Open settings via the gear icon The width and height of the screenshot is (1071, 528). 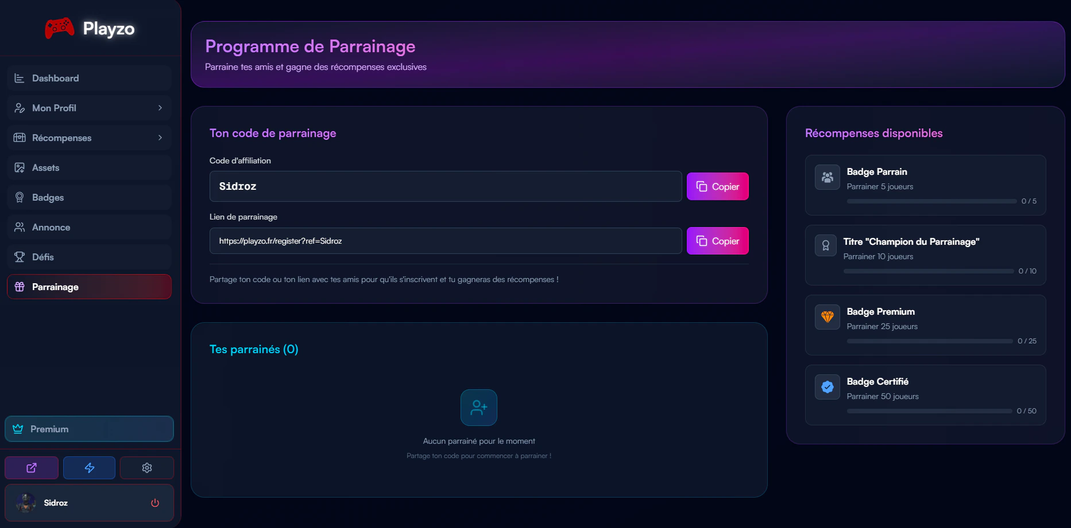pos(146,467)
